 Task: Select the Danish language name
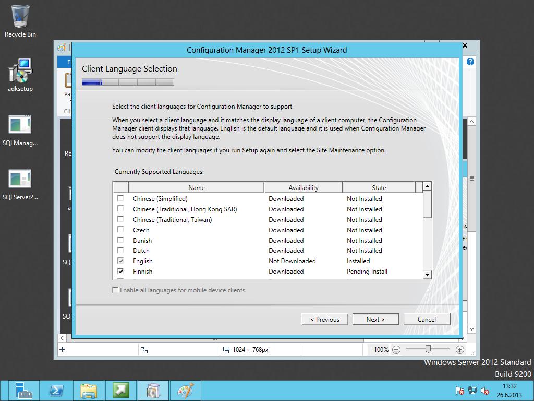coord(142,240)
